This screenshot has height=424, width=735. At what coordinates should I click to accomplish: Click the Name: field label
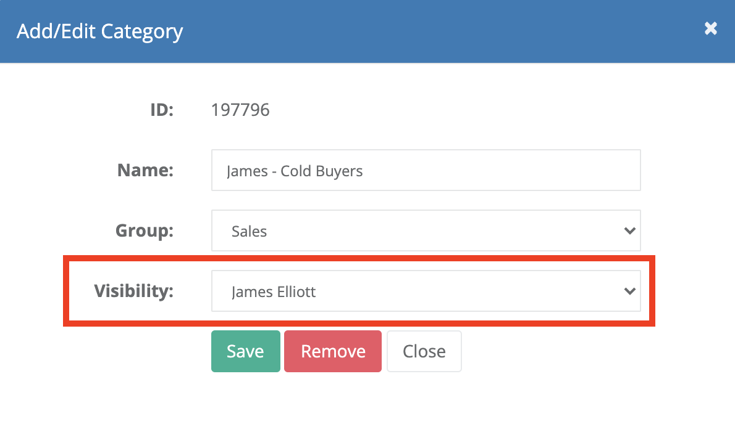[x=145, y=170]
